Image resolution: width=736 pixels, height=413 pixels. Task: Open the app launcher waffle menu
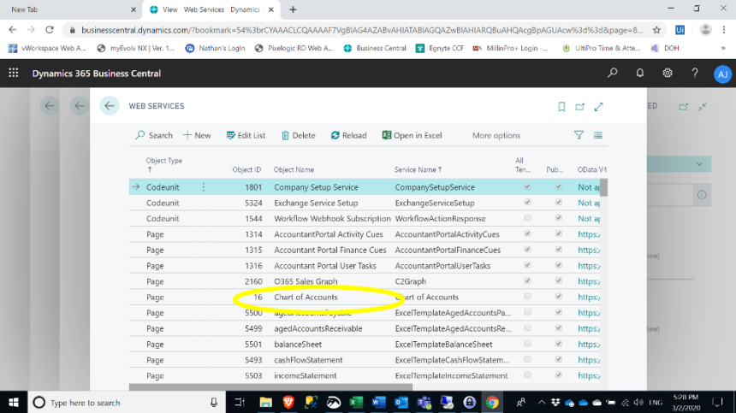13,74
